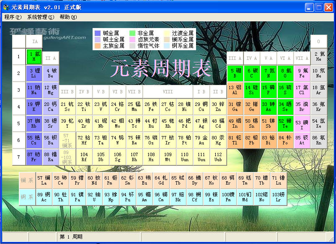
Task: Select the helium (氦 He) element tile
Action: [318, 57]
